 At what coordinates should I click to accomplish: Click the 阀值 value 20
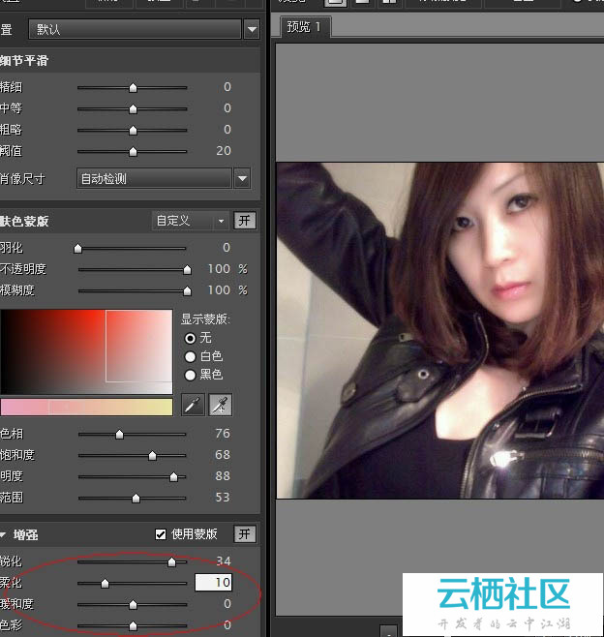tap(224, 151)
